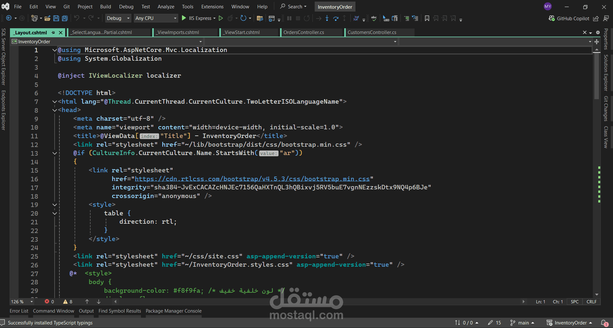Open the Any CPU platform dropdown
The height and width of the screenshot is (328, 613).
coord(156,18)
